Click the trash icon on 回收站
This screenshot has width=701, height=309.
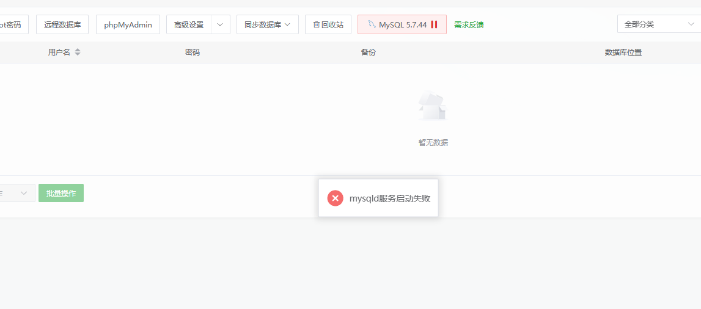click(317, 24)
